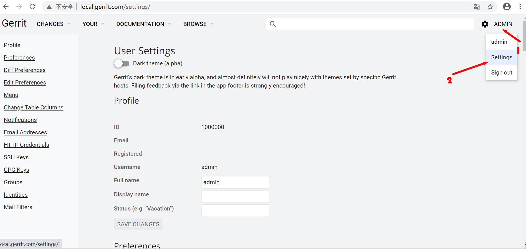Open Edit Preferences link
This screenshot has width=526, height=249.
[x=25, y=83]
